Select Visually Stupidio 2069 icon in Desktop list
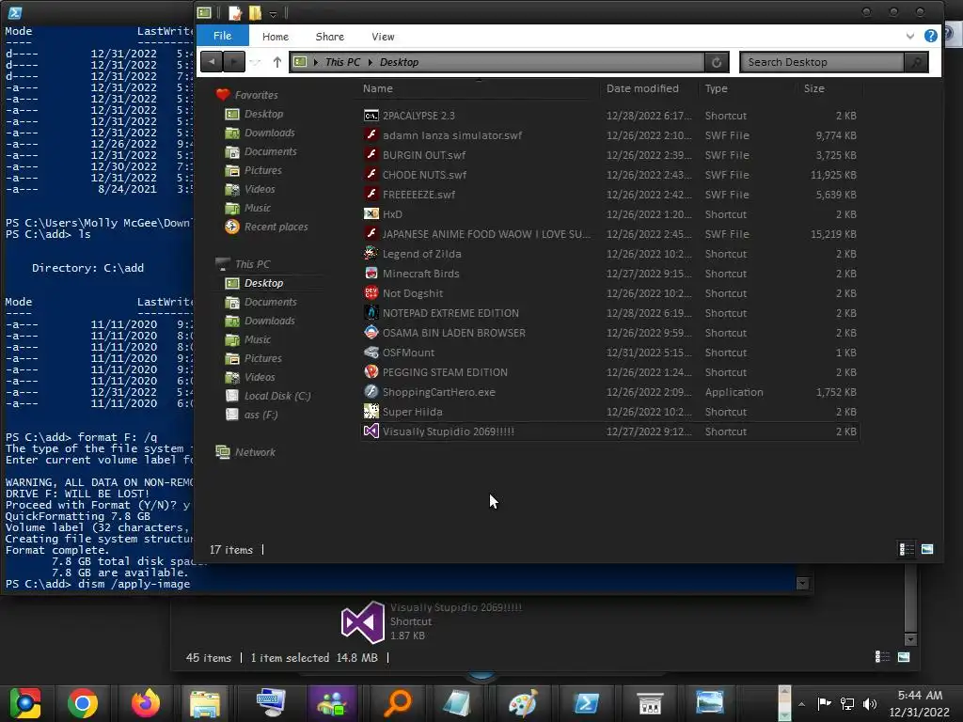The width and height of the screenshot is (963, 722). tap(371, 431)
